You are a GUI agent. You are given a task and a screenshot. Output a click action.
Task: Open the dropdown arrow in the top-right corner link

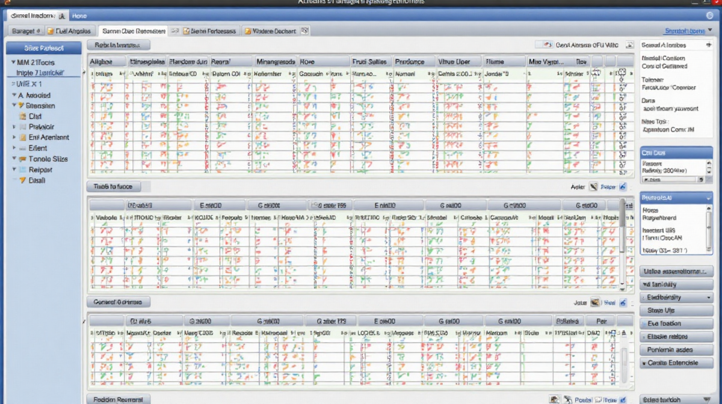pos(709,31)
